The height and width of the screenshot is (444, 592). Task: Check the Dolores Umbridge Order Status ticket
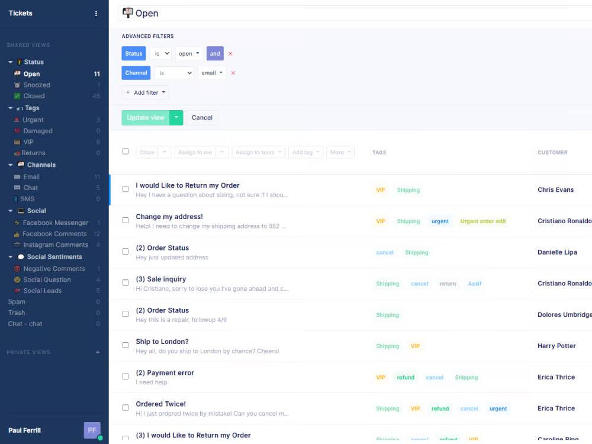[x=126, y=314]
